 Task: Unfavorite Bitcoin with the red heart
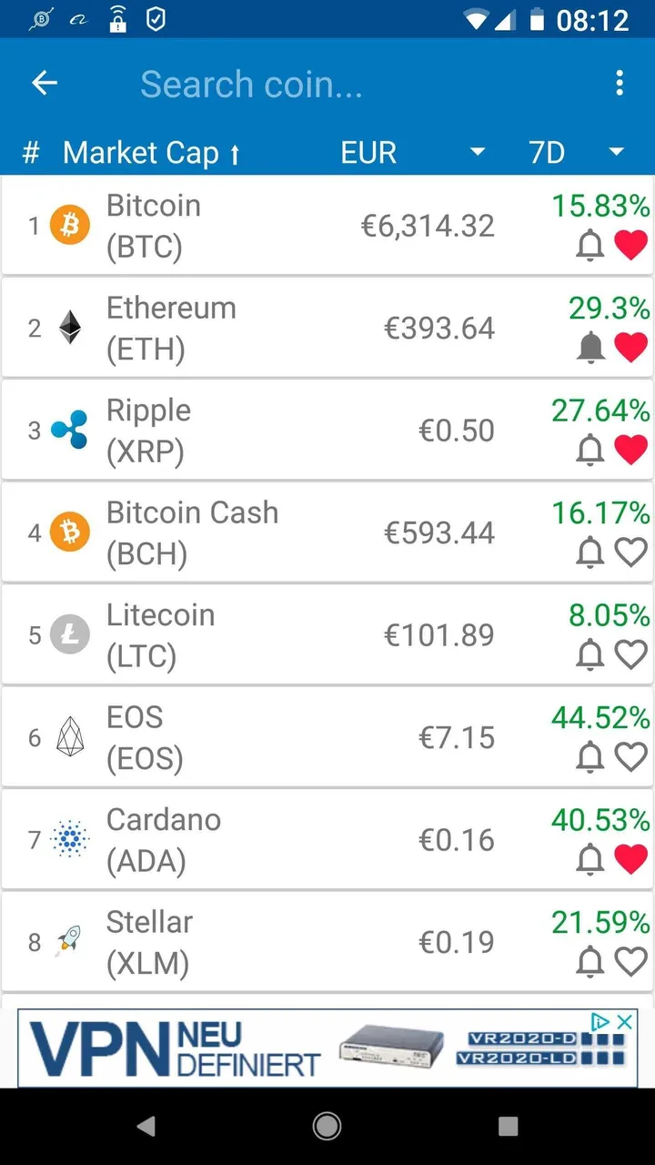[x=631, y=245]
